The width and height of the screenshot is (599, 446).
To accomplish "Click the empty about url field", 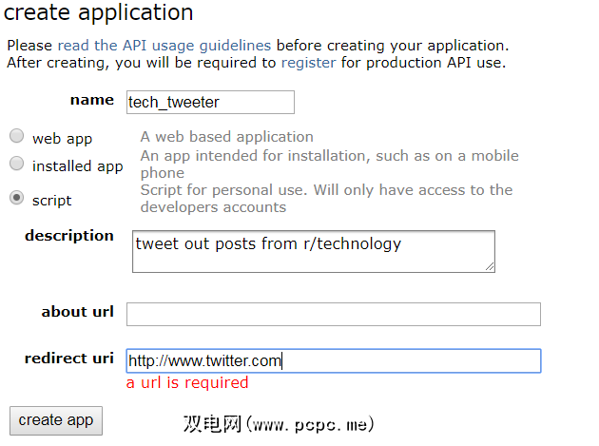I will point(333,314).
